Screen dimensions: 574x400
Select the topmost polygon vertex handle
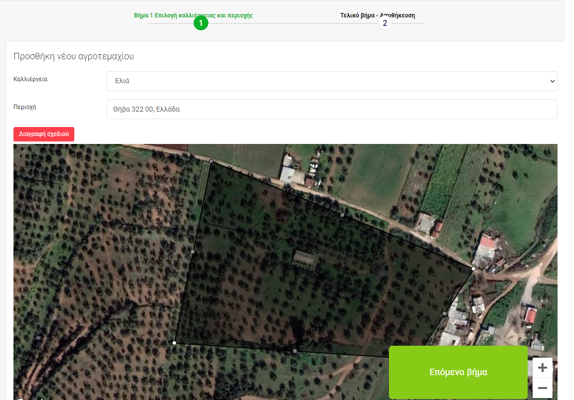211,161
